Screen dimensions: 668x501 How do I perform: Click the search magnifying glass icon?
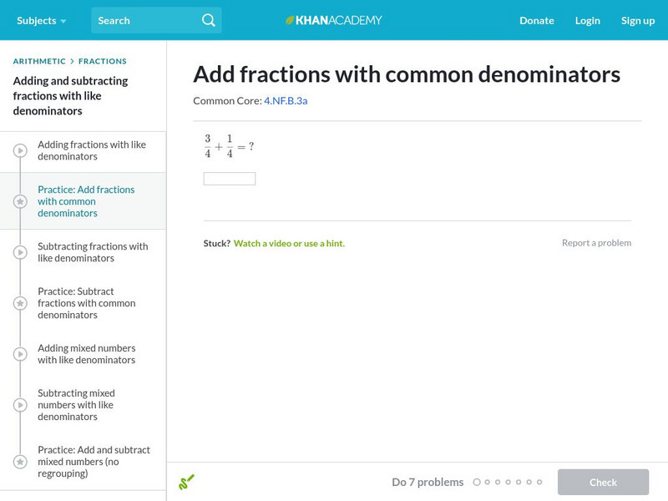point(209,20)
